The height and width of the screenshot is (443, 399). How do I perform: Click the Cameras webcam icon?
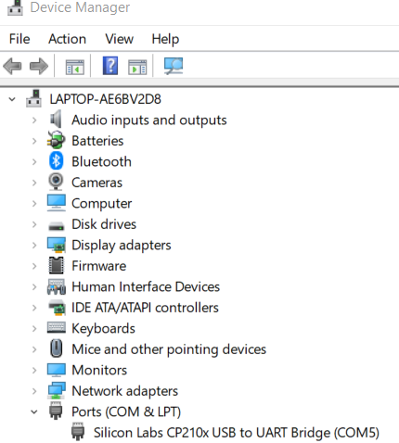coord(56,182)
